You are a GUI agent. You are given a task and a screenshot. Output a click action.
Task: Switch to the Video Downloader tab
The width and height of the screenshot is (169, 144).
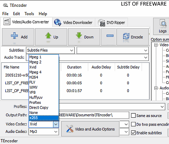(74, 23)
